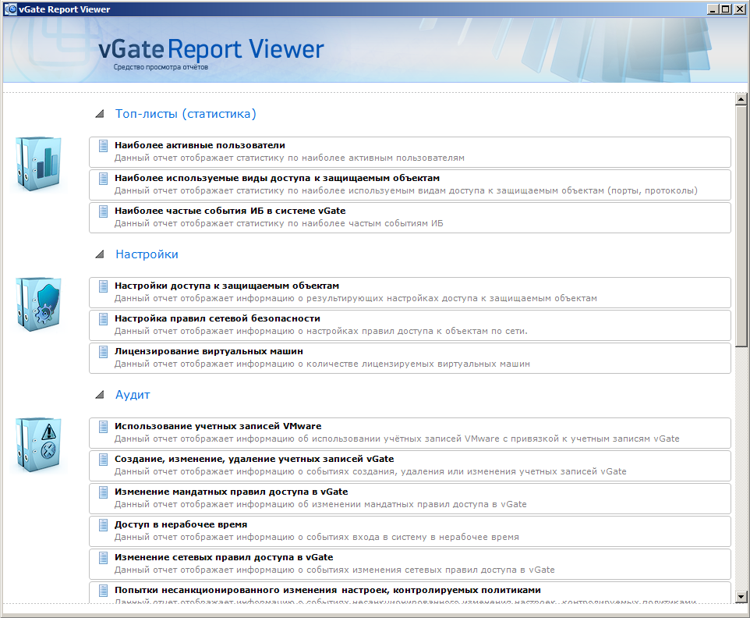Click description about наиболее частым событиям ИБ

[x=279, y=223]
